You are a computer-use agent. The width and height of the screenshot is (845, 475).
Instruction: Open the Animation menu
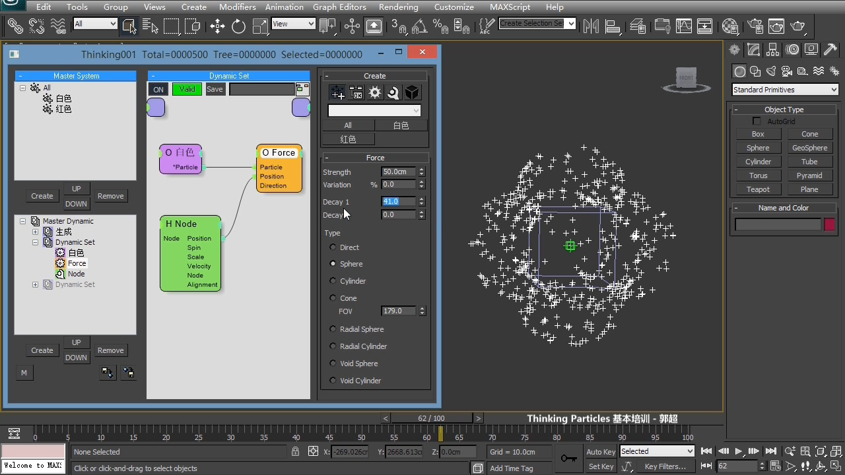pyautogui.click(x=285, y=7)
